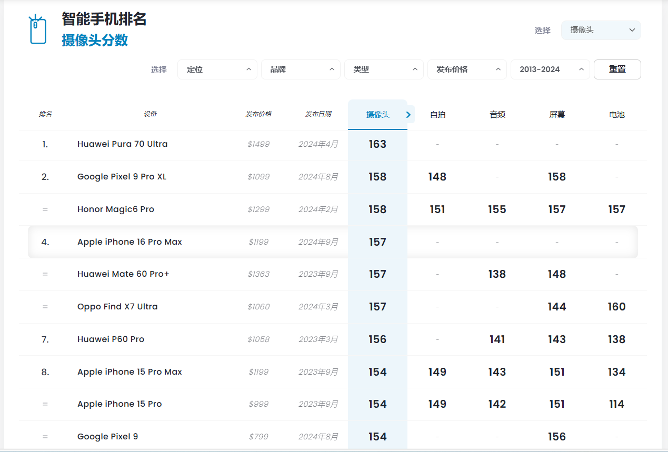The image size is (668, 452).
Task: Click the 2024年4月 release date
Action: 318,144
